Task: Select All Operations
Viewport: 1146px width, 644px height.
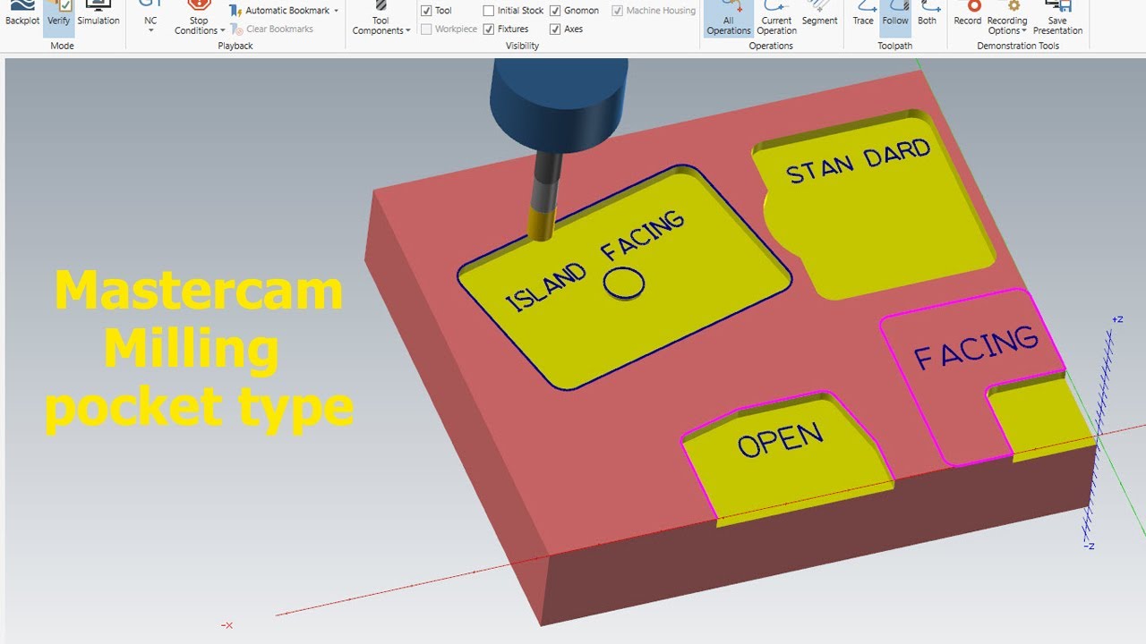Action: (x=728, y=18)
